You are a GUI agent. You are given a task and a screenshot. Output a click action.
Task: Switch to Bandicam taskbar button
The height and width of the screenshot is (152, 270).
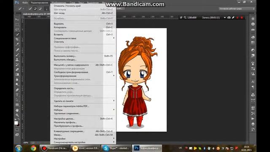[x=54, y=148]
